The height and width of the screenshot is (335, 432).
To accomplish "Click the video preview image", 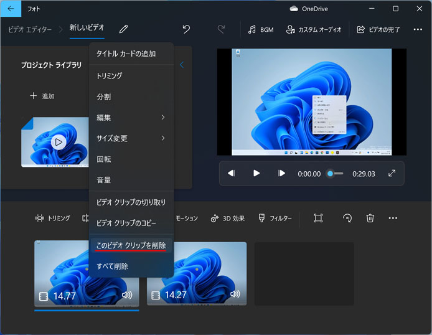I will (312, 102).
